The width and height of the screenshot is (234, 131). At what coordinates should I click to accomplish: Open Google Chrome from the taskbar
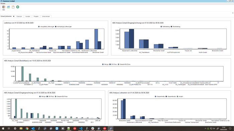click(27, 128)
